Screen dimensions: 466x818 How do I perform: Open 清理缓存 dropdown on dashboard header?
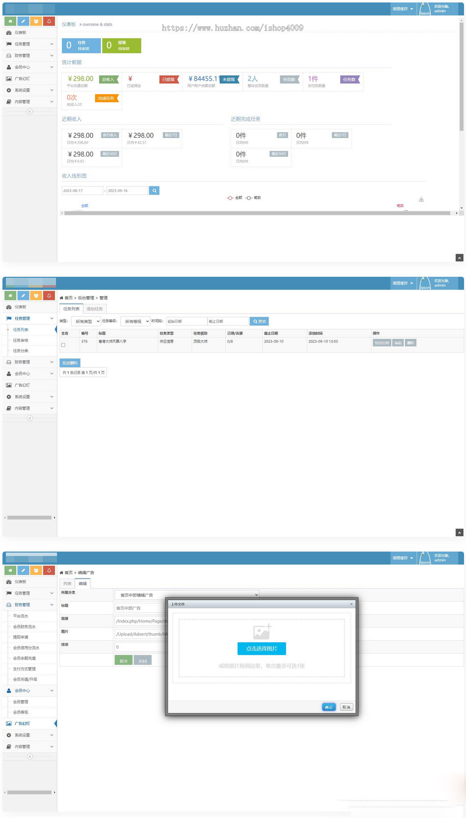pos(403,9)
